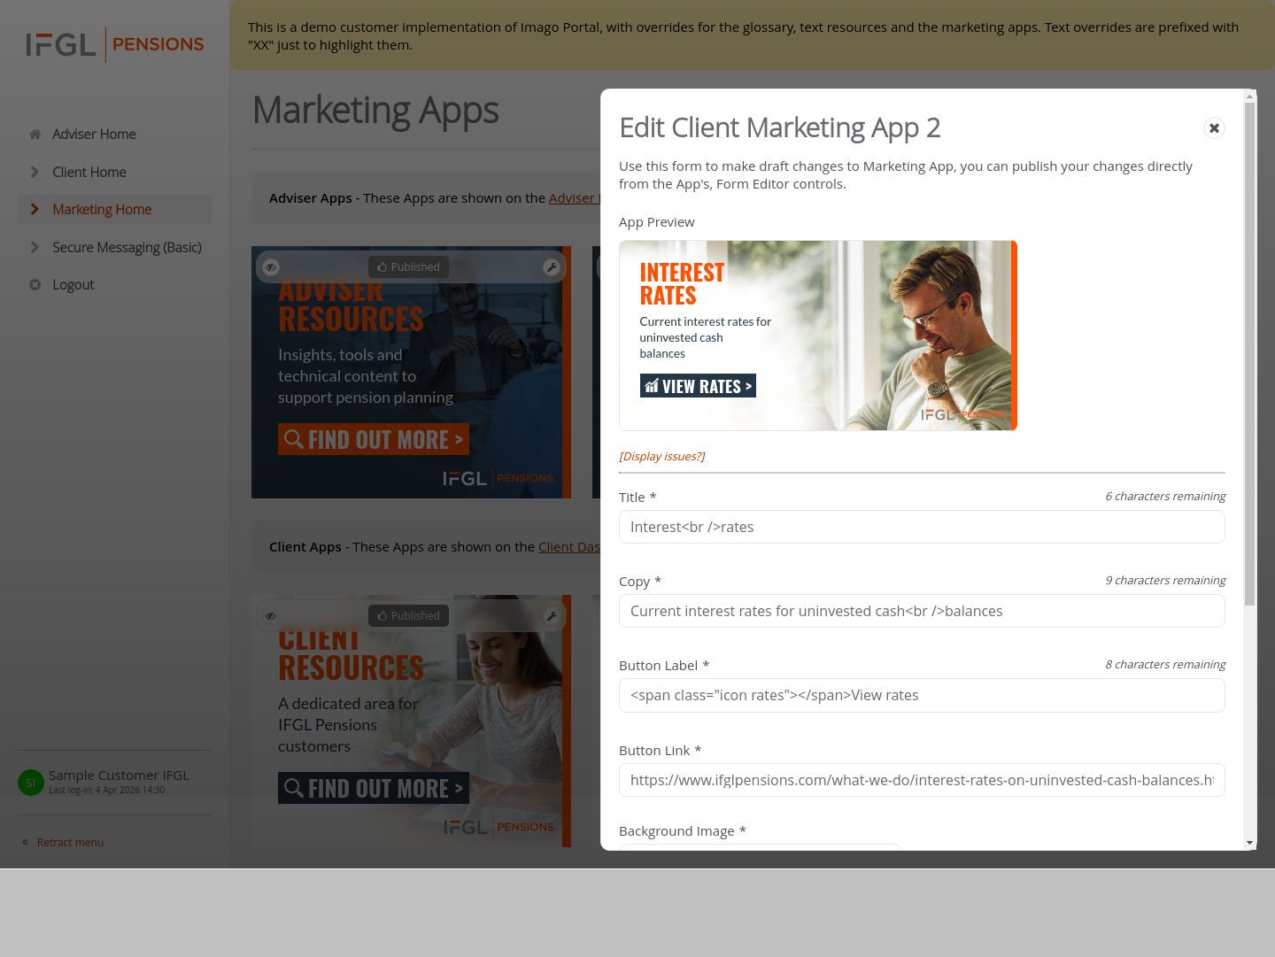Open Secure Messaging (Basic) item

[x=127, y=248]
